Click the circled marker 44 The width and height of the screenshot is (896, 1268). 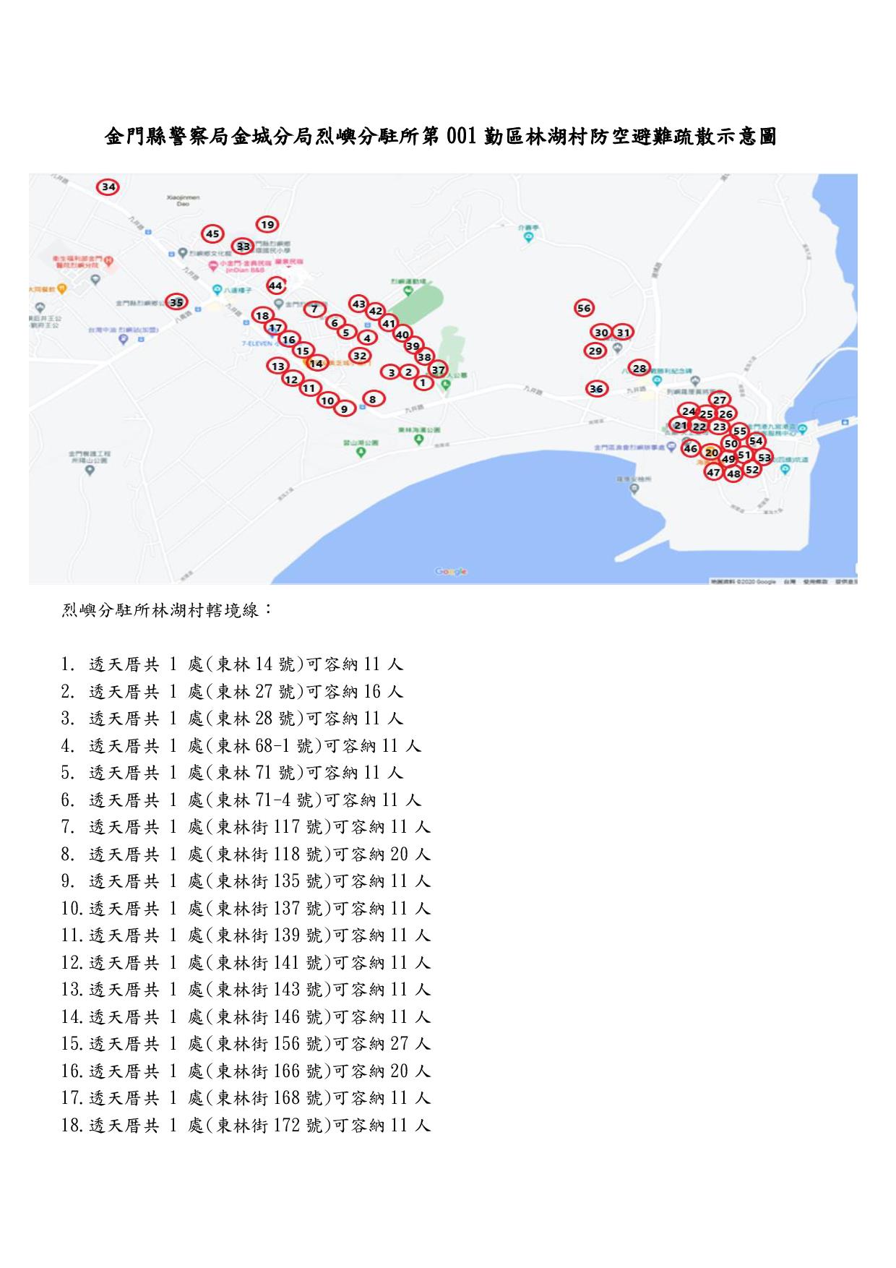click(x=275, y=286)
